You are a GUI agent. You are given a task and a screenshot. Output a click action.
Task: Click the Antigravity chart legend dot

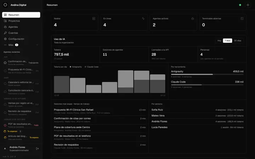pos(70,67)
